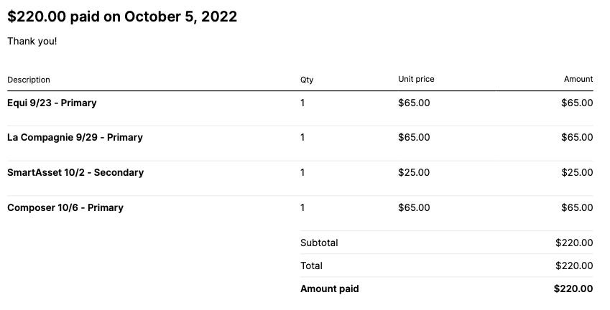Click the Total label
Viewport: 610px width, 310px height.
pos(311,266)
